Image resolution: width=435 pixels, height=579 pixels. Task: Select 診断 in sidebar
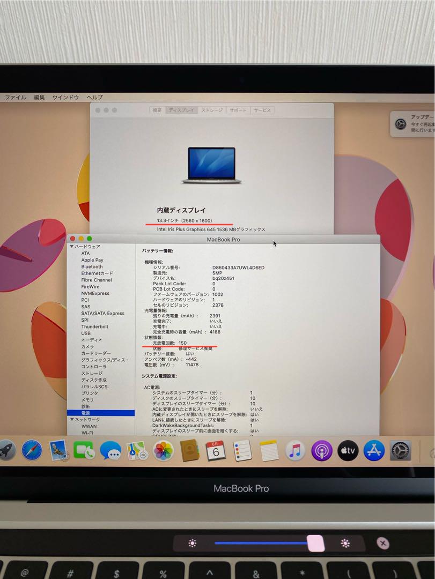(85, 406)
